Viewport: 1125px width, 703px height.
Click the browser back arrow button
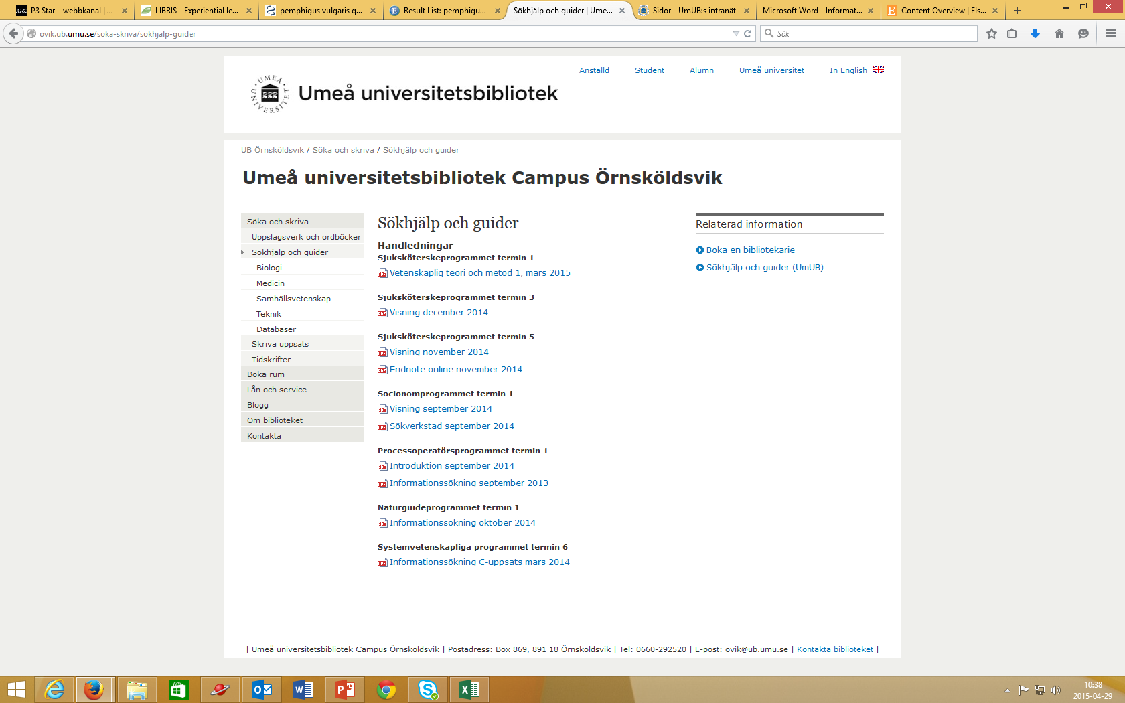13,33
